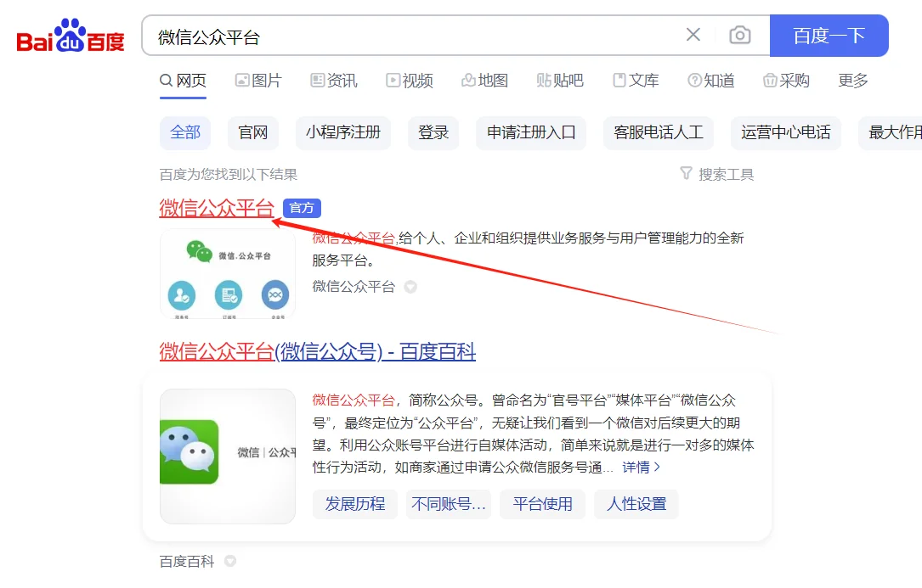Go to the 贴吧 tab
922x588 pixels.
click(560, 81)
